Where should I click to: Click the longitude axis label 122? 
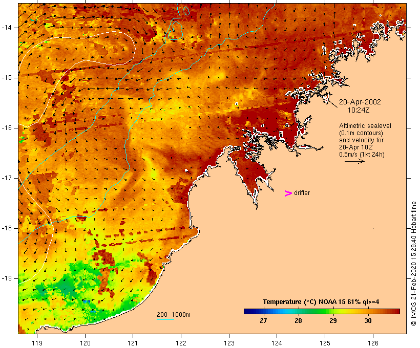[x=181, y=343]
